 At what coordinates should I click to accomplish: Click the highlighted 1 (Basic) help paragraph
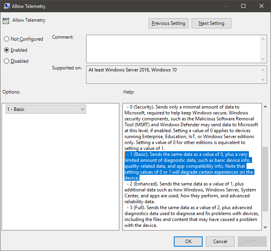(189, 166)
